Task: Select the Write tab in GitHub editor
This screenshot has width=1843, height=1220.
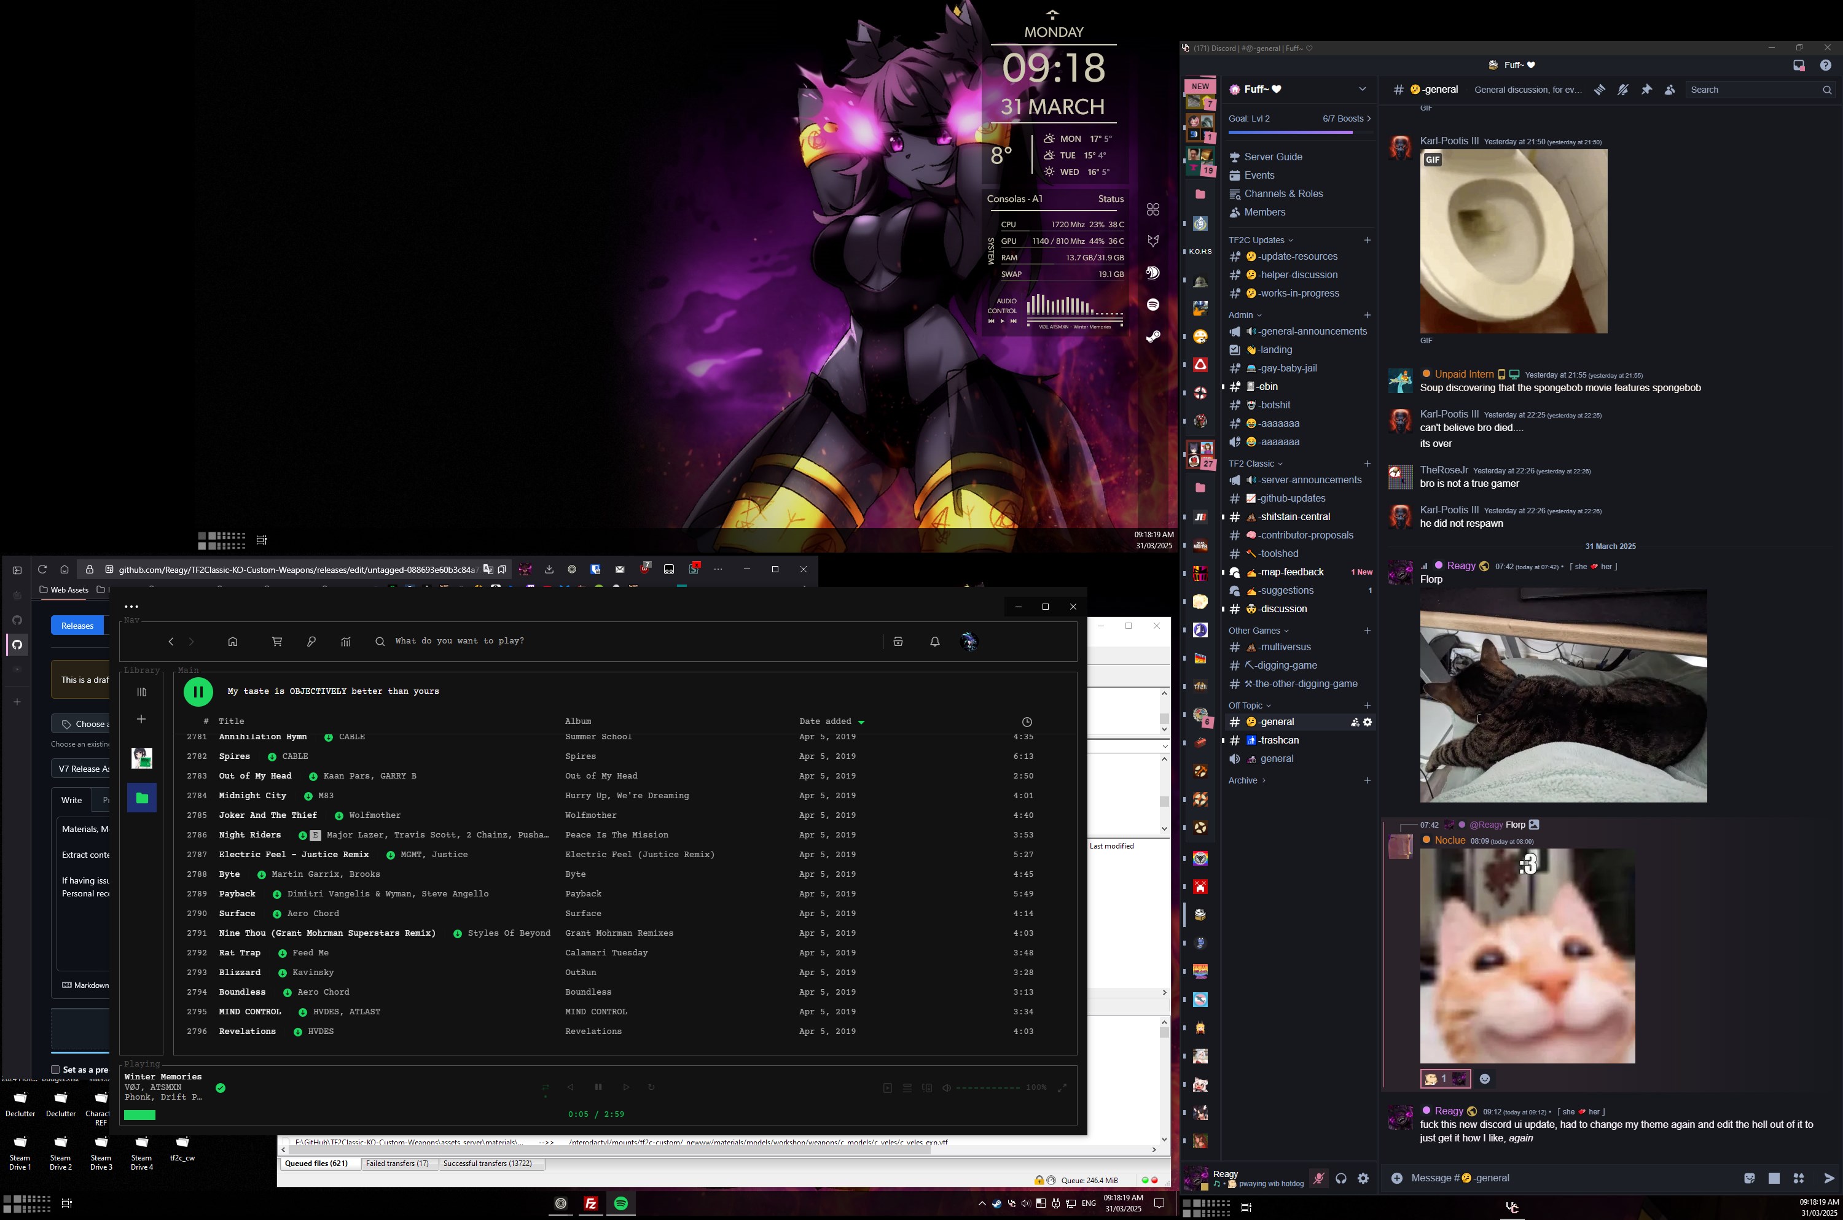Action: pos(72,800)
